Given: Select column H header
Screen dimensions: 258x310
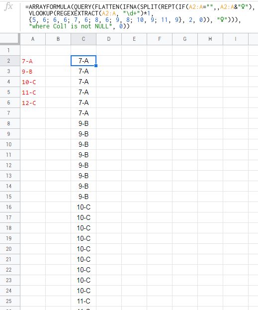Looking at the screenshot, I should click(x=210, y=39).
